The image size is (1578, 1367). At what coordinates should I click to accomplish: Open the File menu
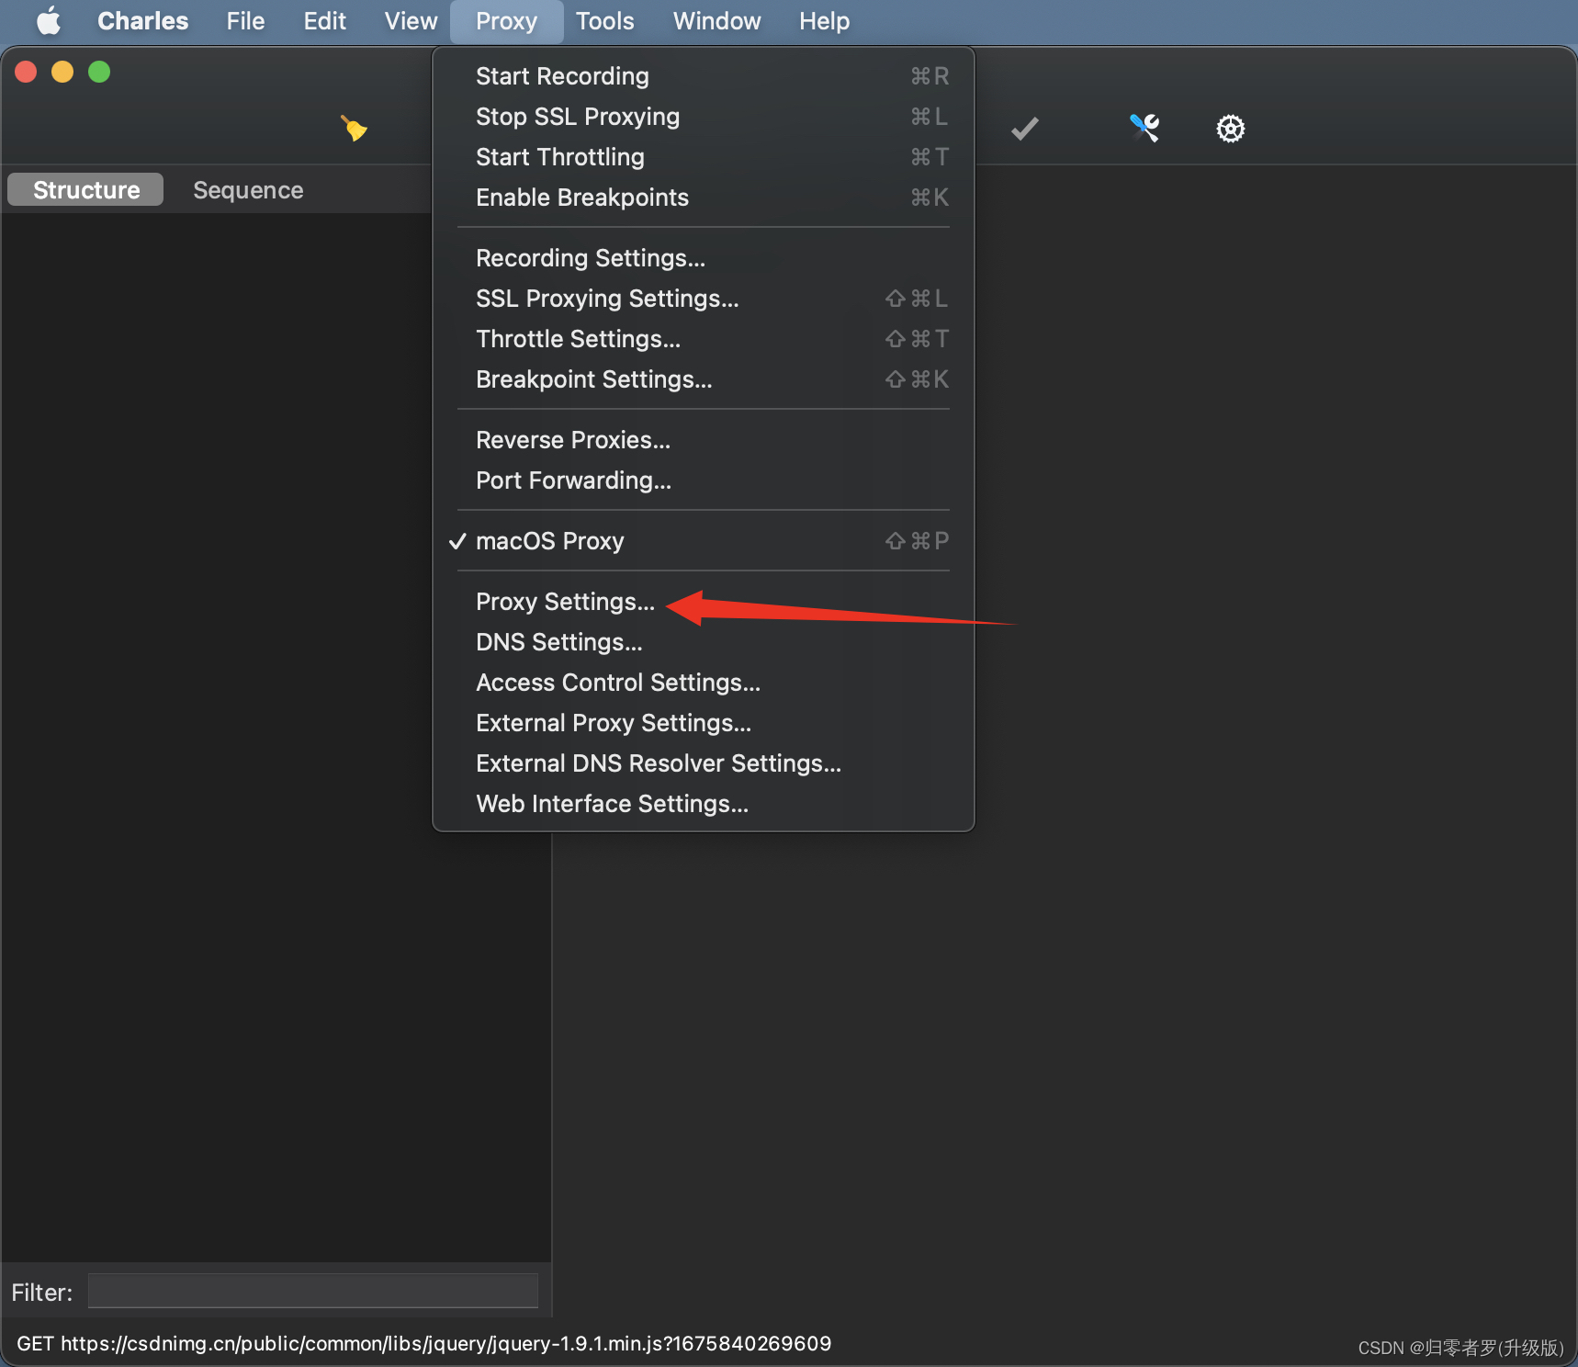point(245,21)
